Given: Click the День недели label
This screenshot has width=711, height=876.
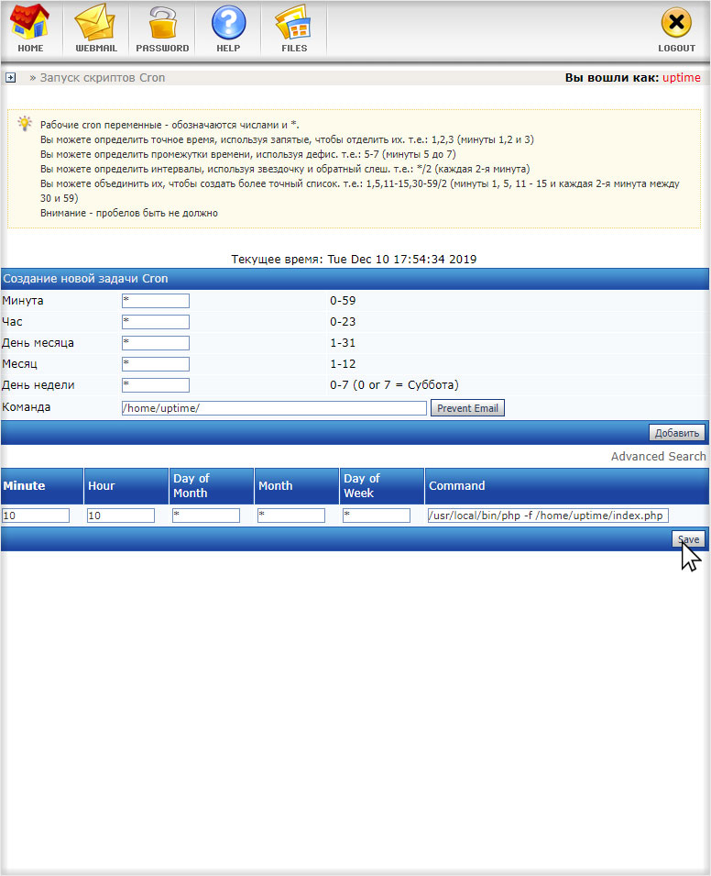Looking at the screenshot, I should [38, 385].
